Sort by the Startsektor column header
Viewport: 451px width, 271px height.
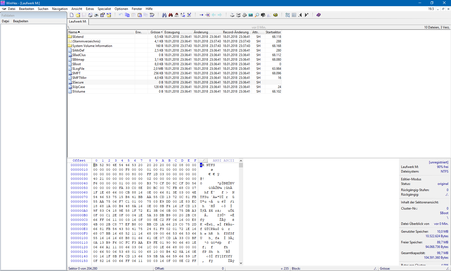273,32
